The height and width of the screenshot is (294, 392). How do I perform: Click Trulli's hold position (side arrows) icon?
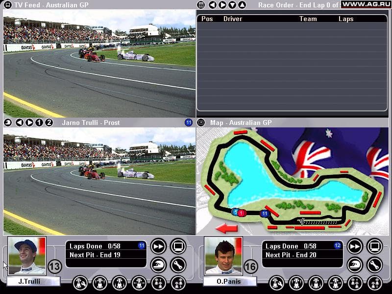point(139,283)
